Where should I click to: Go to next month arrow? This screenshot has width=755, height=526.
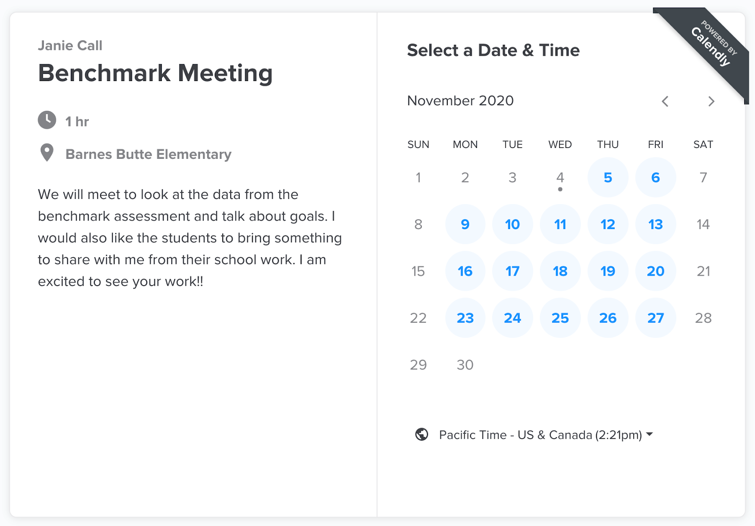tap(711, 101)
